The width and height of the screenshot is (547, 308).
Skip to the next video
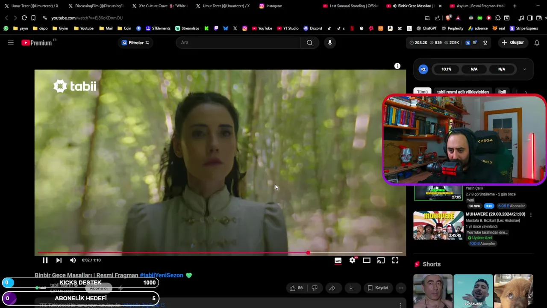[x=59, y=260]
